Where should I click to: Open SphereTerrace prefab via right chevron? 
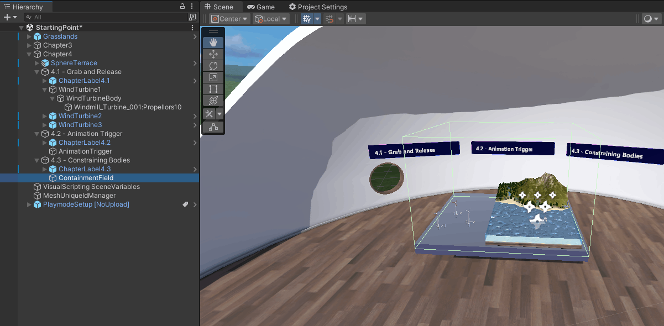pos(195,63)
